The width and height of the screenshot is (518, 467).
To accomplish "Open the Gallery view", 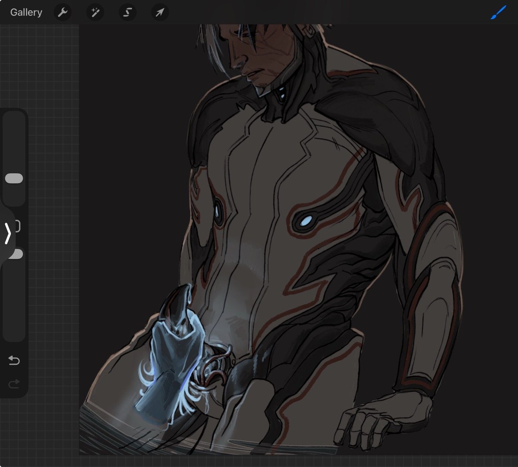I will tap(26, 13).
